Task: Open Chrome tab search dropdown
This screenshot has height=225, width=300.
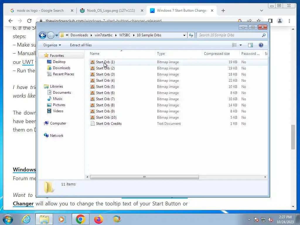Action: [x=262, y=11]
